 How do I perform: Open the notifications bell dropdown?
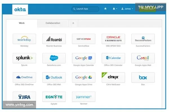pos(115,9)
